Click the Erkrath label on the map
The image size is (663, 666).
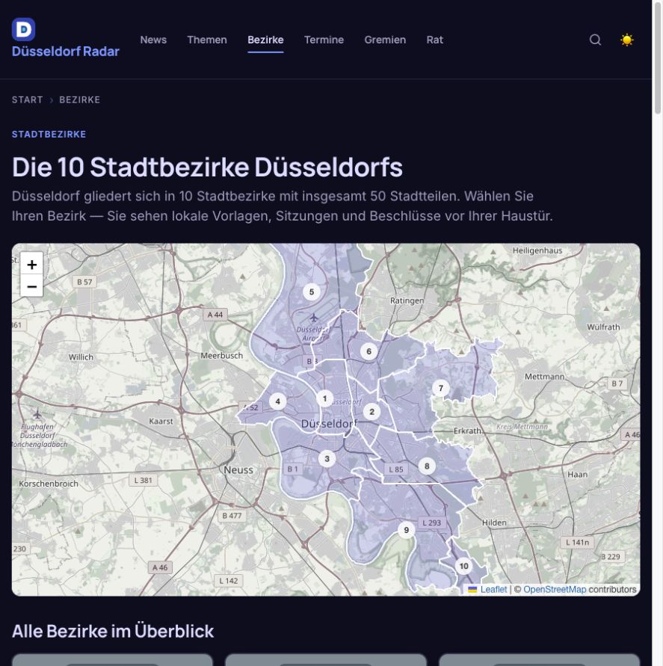(467, 431)
